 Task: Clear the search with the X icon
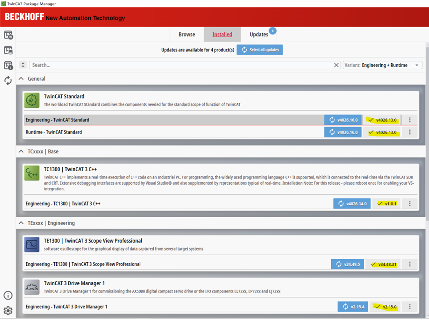(337, 65)
